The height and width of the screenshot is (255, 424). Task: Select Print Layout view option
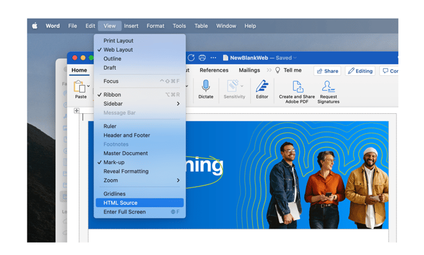[x=118, y=40]
